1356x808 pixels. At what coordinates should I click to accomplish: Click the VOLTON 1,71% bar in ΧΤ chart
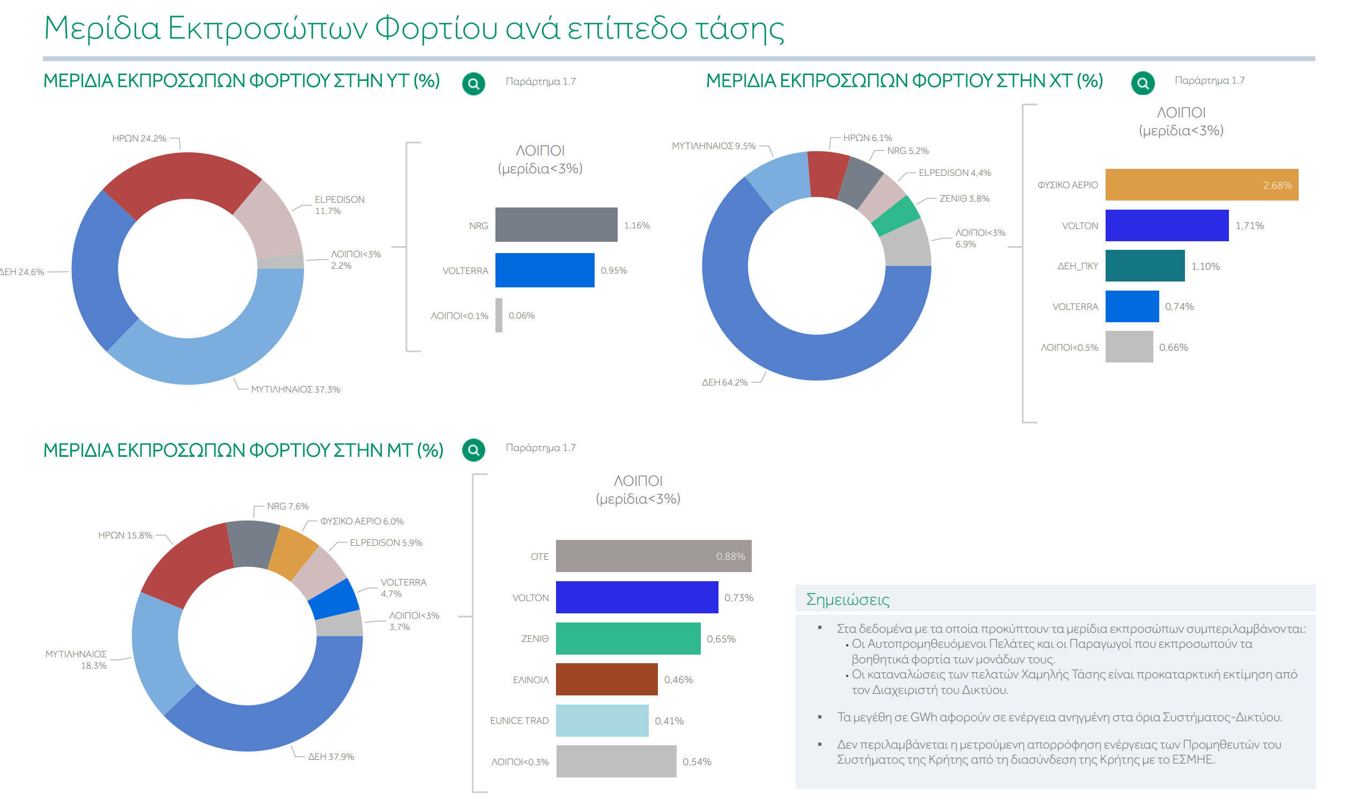[x=1167, y=225]
